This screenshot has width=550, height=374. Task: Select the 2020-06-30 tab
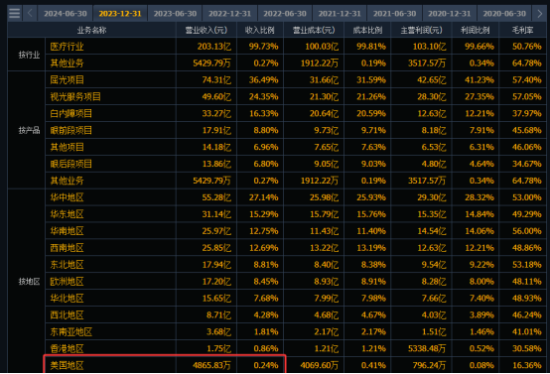pos(504,13)
